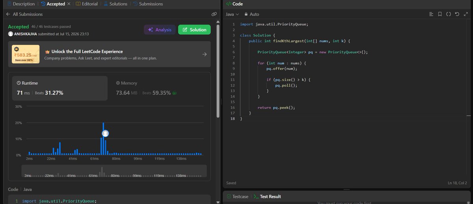Click the curly braces snippet icon

coord(448,14)
